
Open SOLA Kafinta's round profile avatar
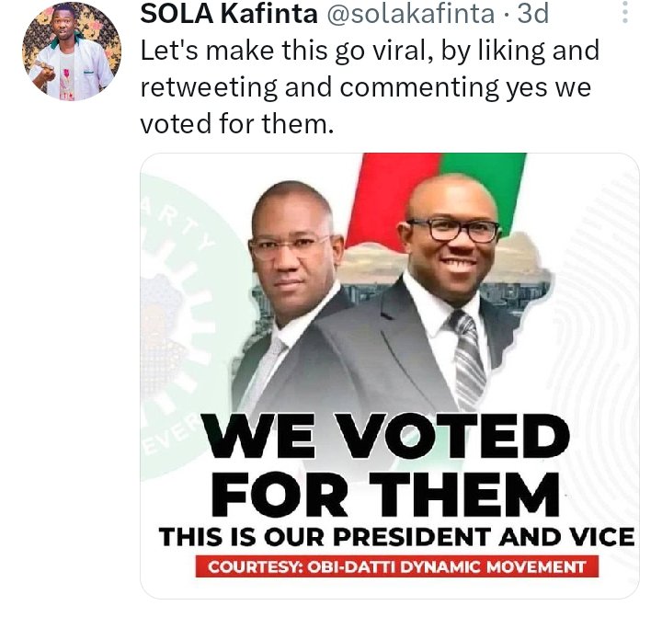(x=72, y=51)
